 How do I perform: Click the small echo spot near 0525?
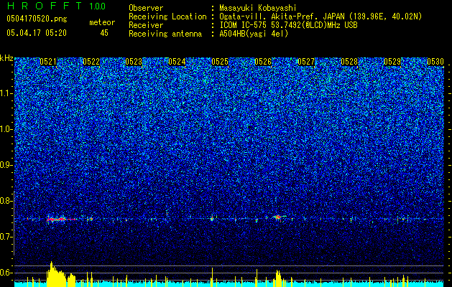pos(212,219)
